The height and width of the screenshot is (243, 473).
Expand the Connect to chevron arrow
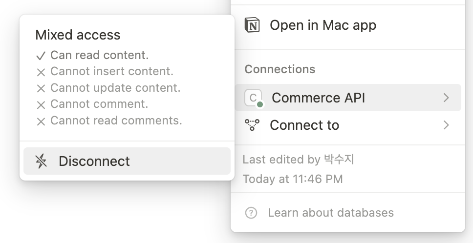tap(446, 125)
